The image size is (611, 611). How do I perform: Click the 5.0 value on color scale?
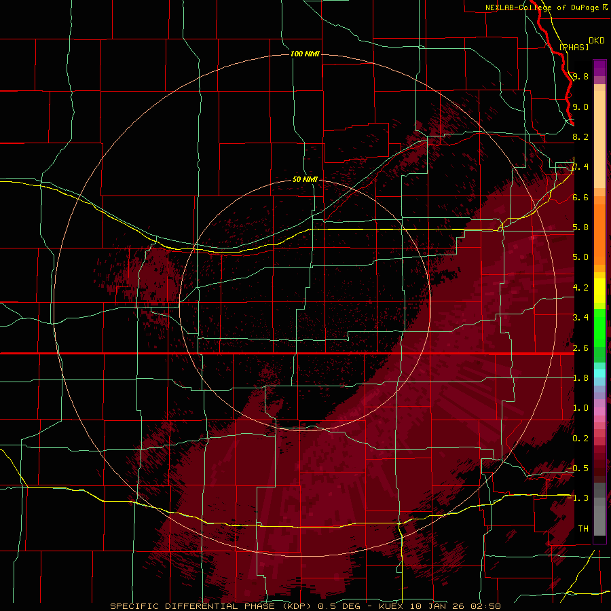pyautogui.click(x=580, y=257)
